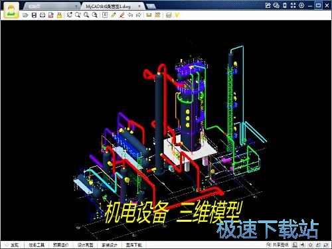Click the yellow V VIP icon

[x=177, y=15]
